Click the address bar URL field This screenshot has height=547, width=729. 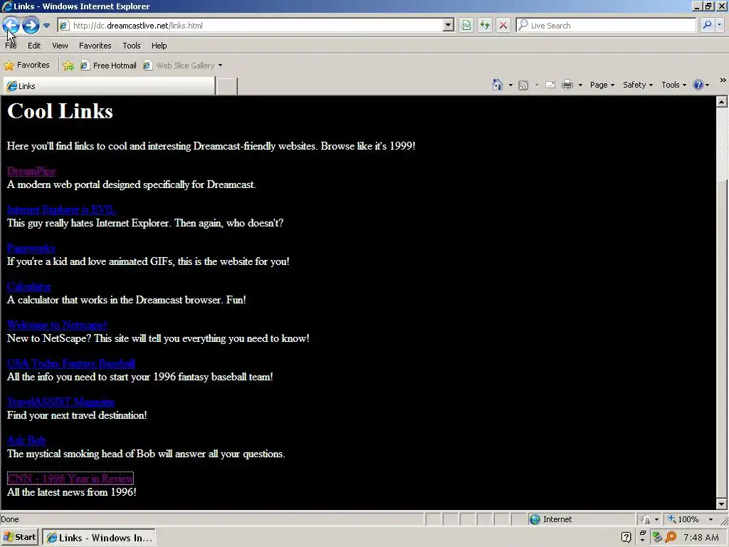pos(257,25)
